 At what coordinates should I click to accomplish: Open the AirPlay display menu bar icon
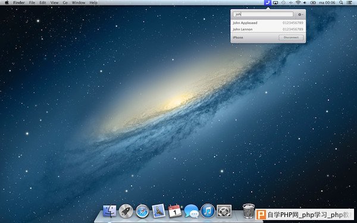coord(275,3)
